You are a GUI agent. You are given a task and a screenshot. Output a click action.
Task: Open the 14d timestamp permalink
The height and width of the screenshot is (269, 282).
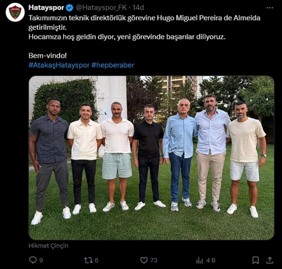138,8
